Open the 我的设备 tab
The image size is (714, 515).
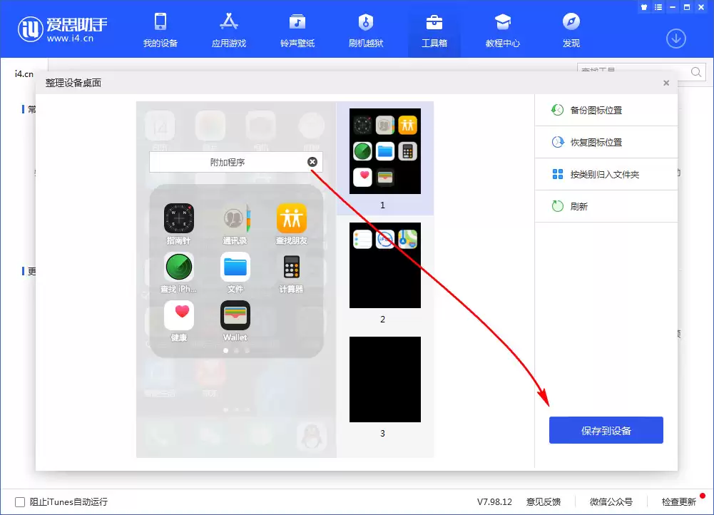pos(160,30)
